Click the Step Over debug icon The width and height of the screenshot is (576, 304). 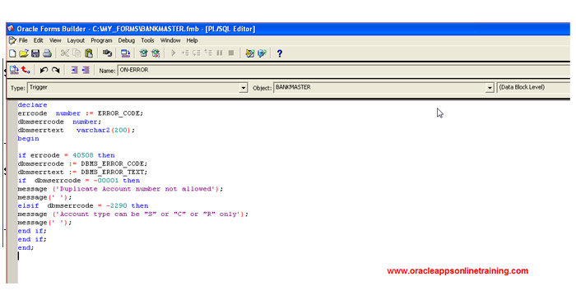click(x=197, y=53)
